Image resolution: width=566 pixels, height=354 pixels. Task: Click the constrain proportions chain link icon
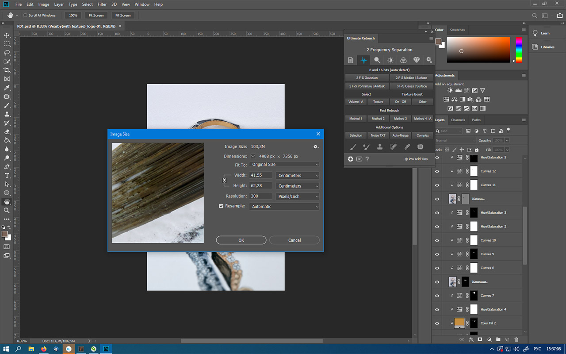tap(224, 180)
